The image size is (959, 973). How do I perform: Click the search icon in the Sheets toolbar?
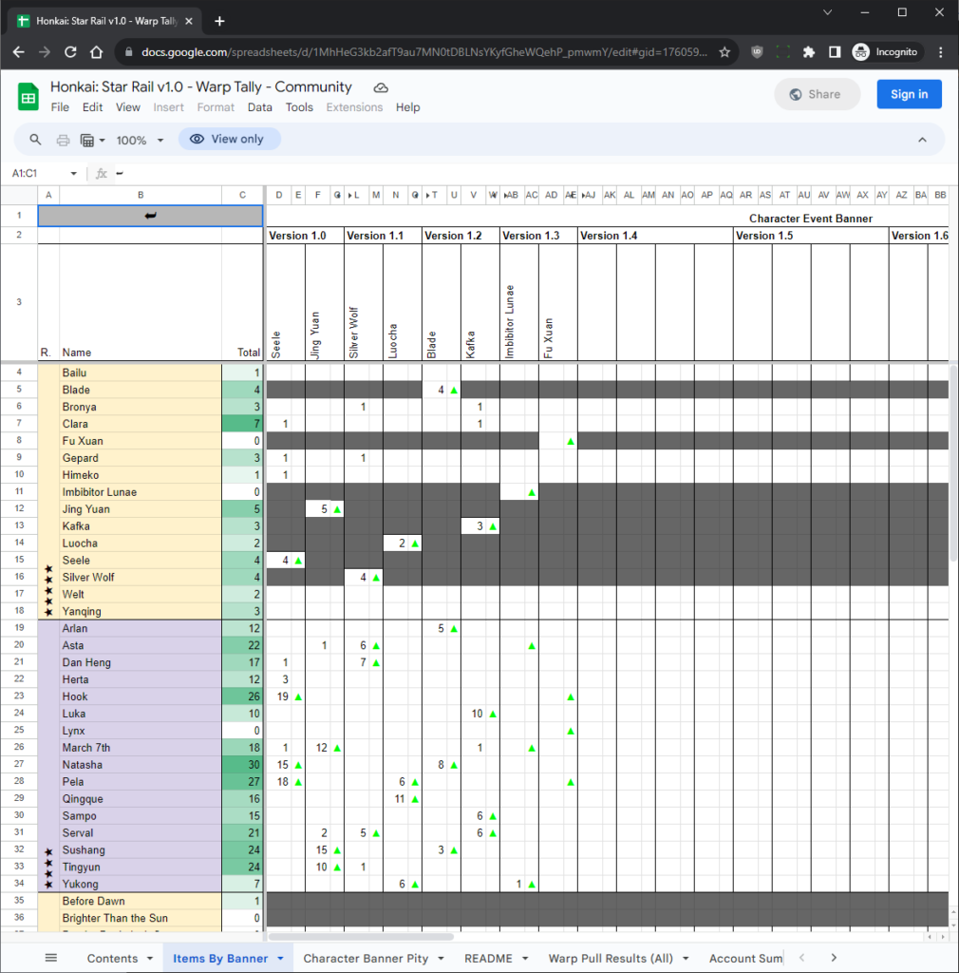[35, 139]
